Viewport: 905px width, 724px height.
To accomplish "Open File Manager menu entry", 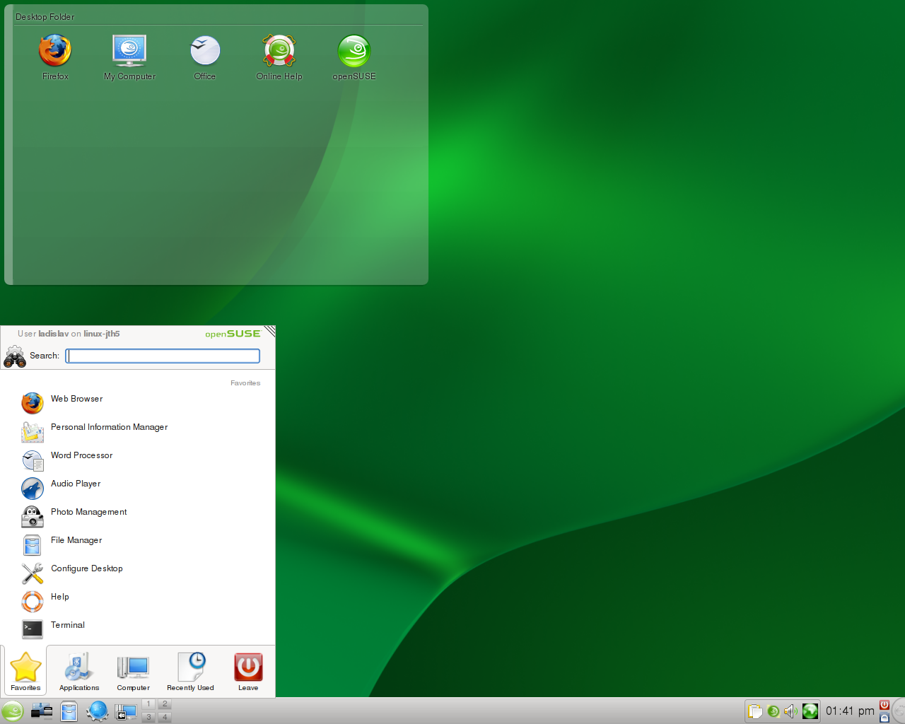I will pyautogui.click(x=138, y=544).
